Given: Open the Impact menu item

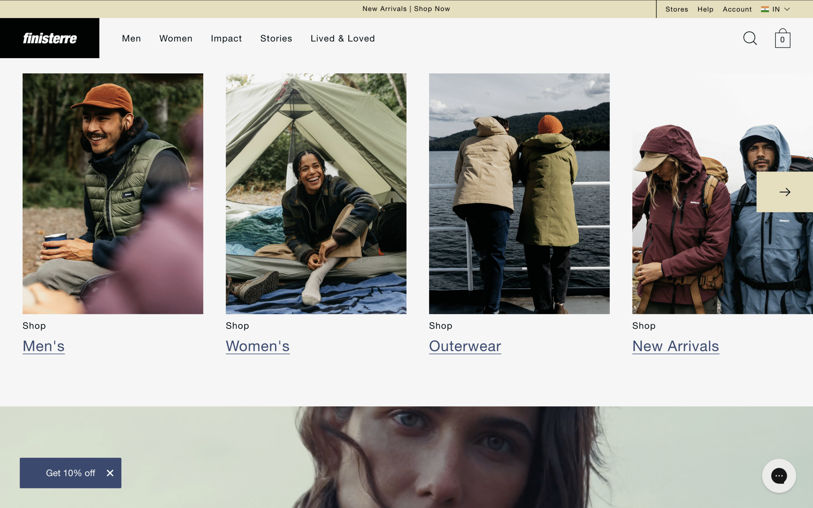Looking at the screenshot, I should point(226,38).
